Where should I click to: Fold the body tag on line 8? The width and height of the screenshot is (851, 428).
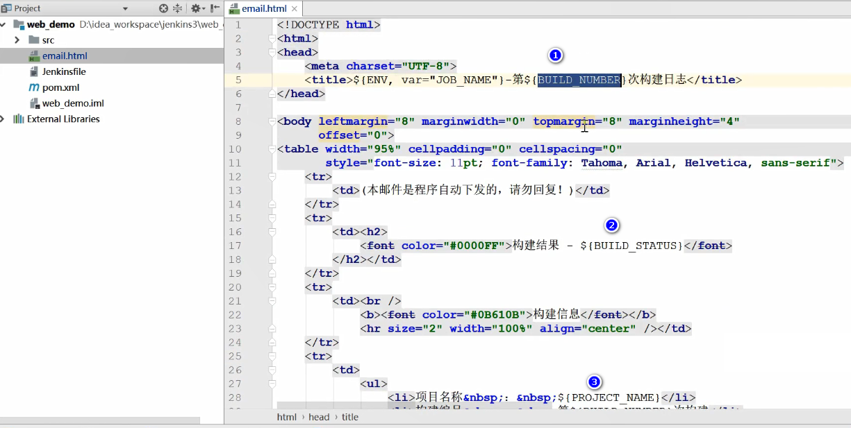(272, 121)
